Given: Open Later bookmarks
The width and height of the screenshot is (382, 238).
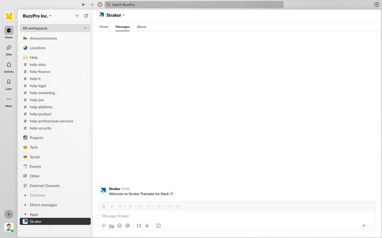Looking at the screenshot, I should [9, 84].
